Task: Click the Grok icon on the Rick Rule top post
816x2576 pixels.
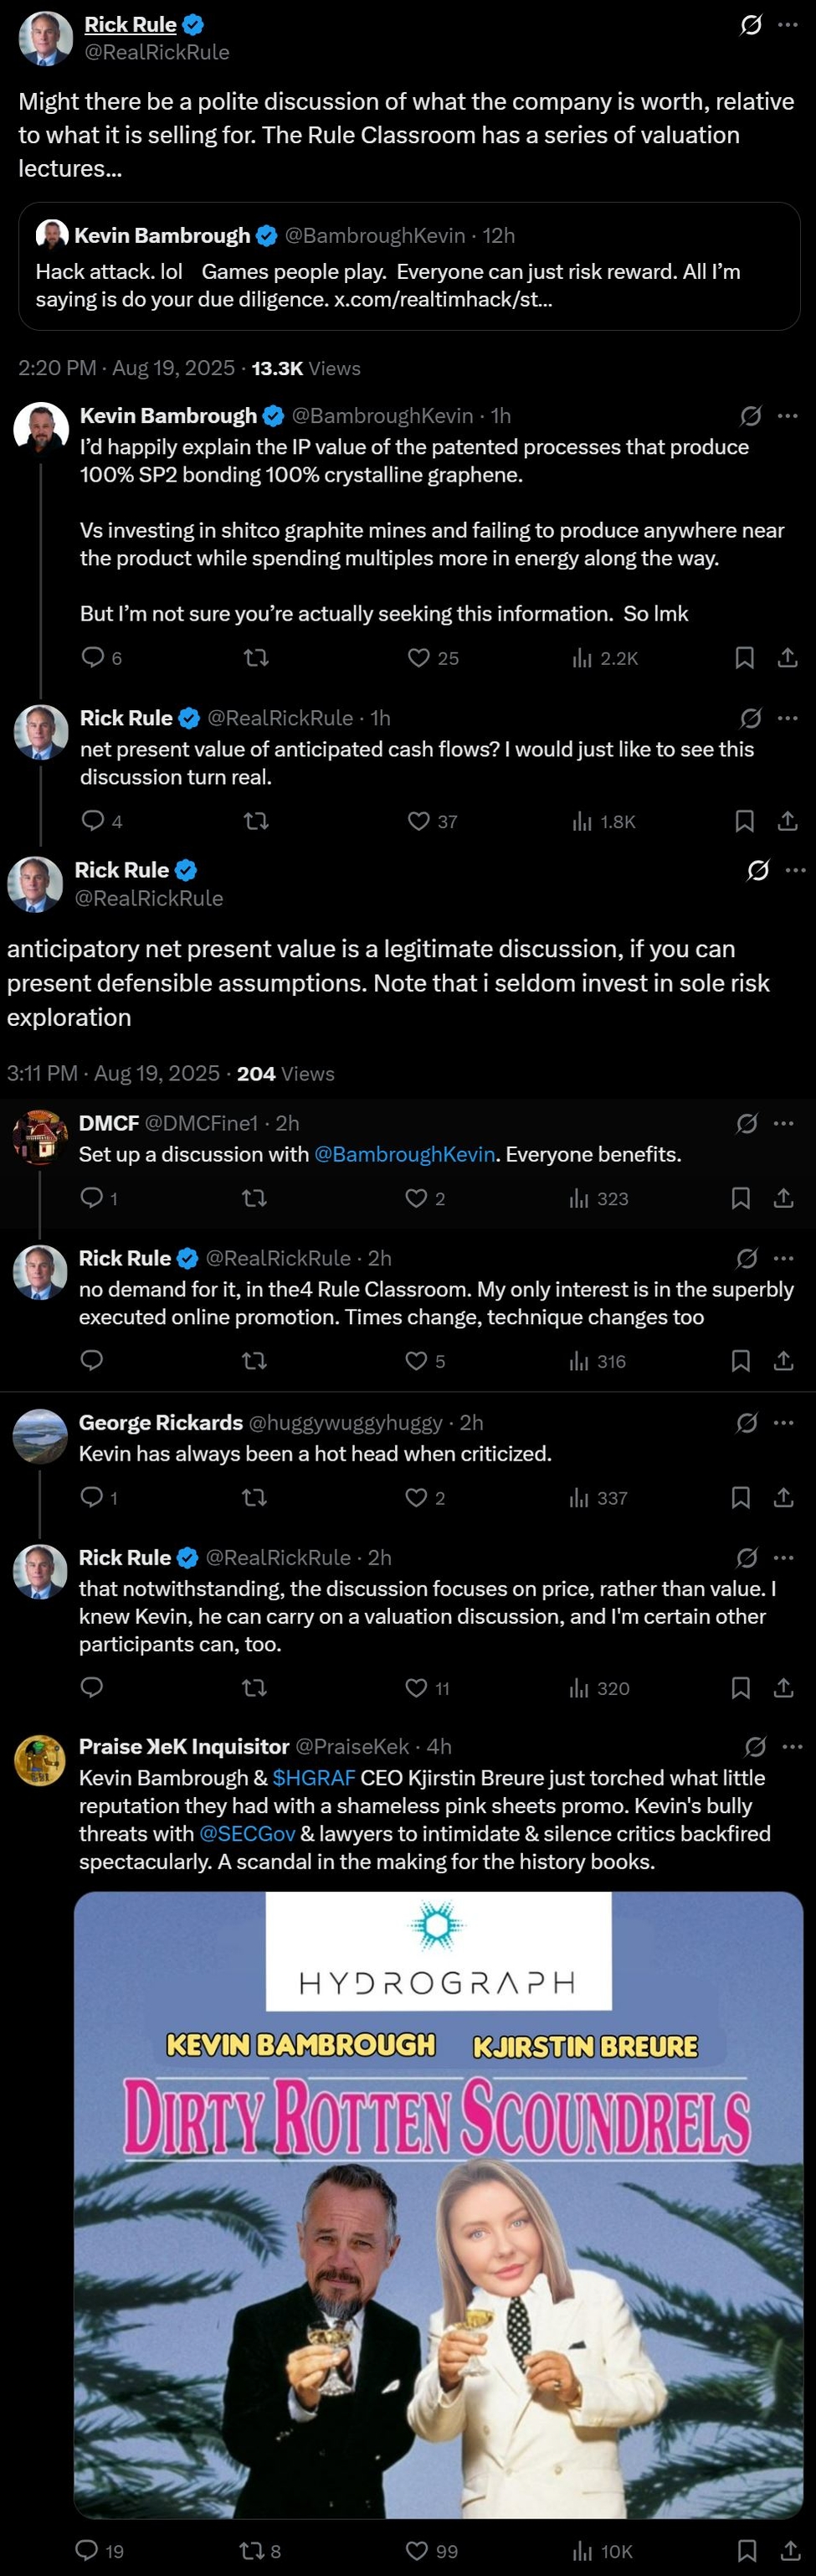Action: pos(750,26)
